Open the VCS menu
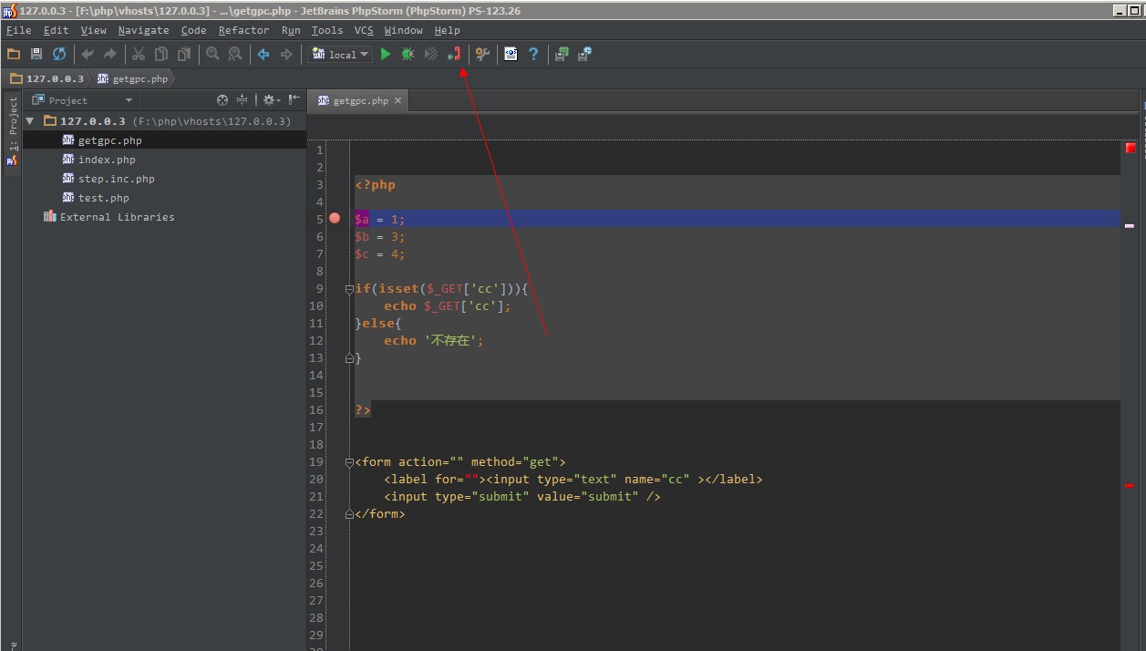Screen dimensions: 1146x651 pyautogui.click(x=364, y=30)
